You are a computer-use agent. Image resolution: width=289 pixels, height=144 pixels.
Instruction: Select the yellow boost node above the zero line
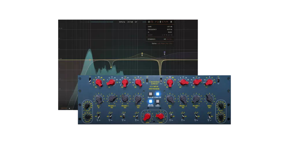142,54
